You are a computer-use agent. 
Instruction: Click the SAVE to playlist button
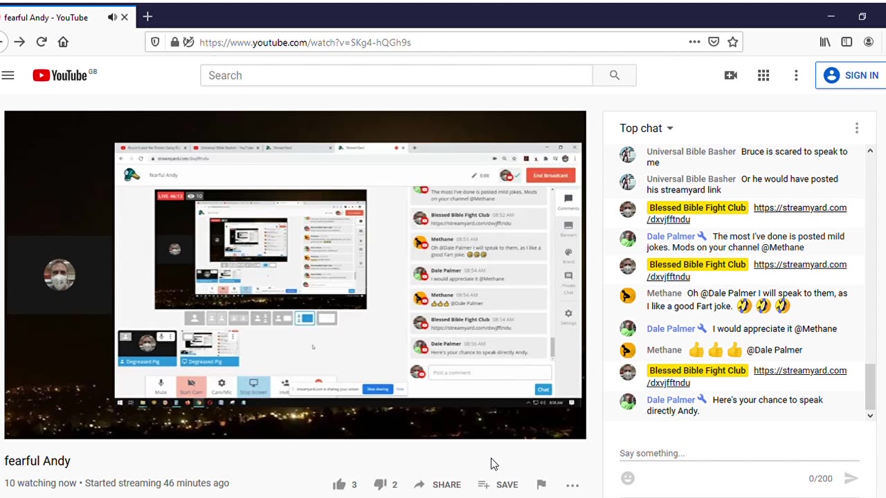coord(498,484)
